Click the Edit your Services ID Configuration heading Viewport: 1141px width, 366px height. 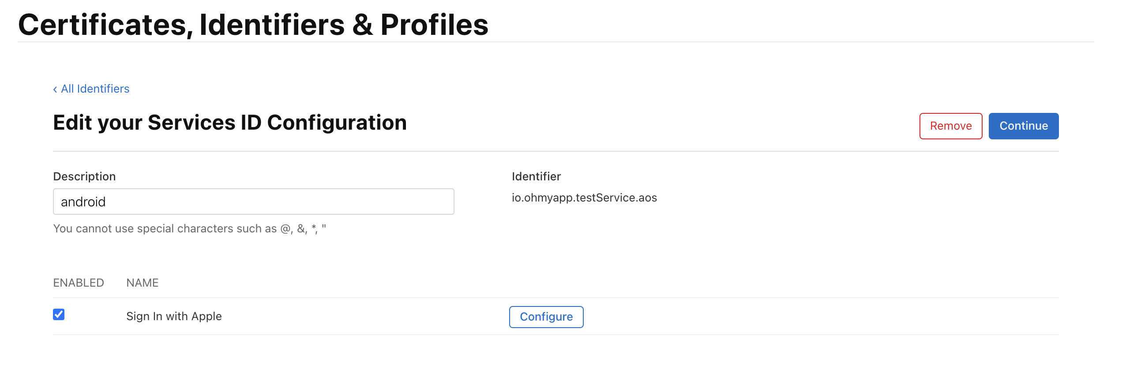pyautogui.click(x=229, y=123)
